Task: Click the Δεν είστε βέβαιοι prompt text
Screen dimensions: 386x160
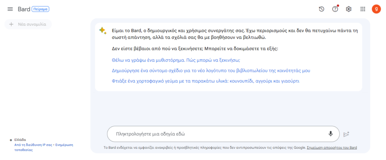Action: pyautogui.click(x=195, y=48)
